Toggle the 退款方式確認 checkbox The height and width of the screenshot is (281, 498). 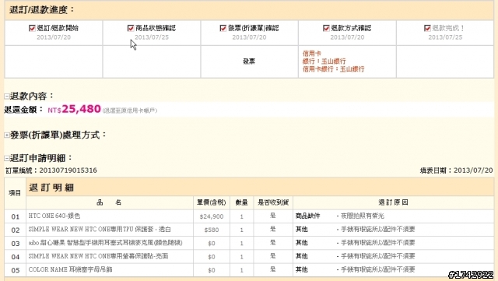coord(326,28)
